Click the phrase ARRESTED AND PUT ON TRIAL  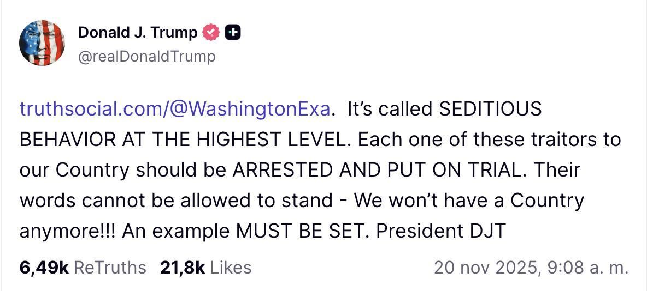pyautogui.click(x=377, y=170)
